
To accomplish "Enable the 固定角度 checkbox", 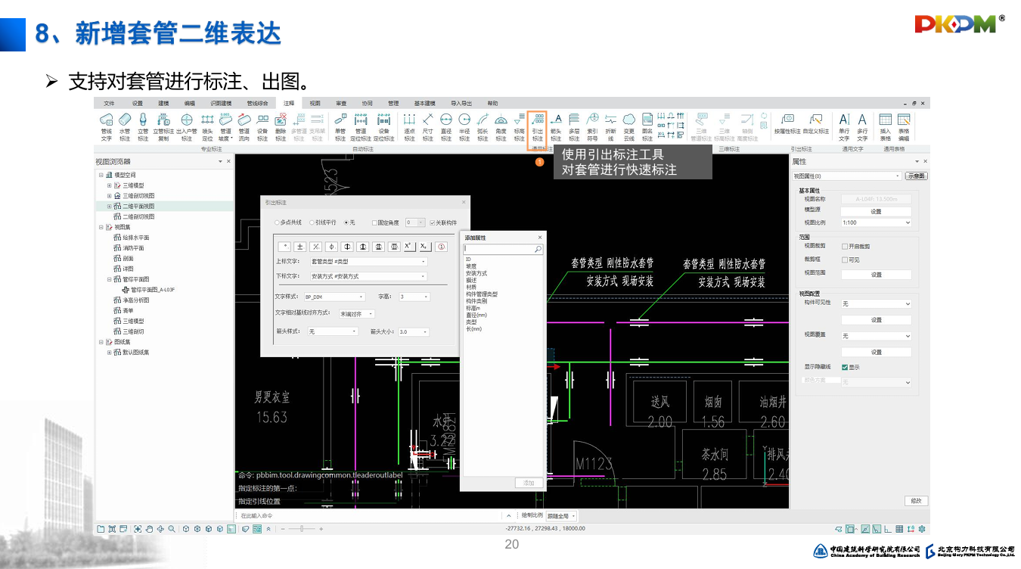I will pos(376,222).
